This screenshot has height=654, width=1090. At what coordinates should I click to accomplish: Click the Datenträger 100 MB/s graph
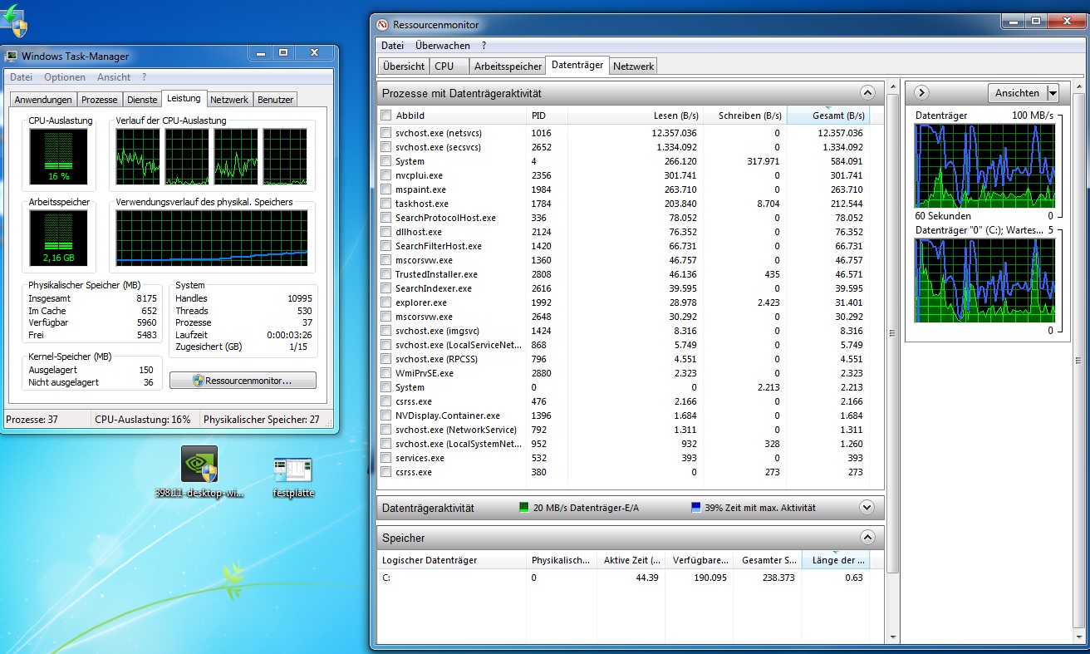coord(984,165)
